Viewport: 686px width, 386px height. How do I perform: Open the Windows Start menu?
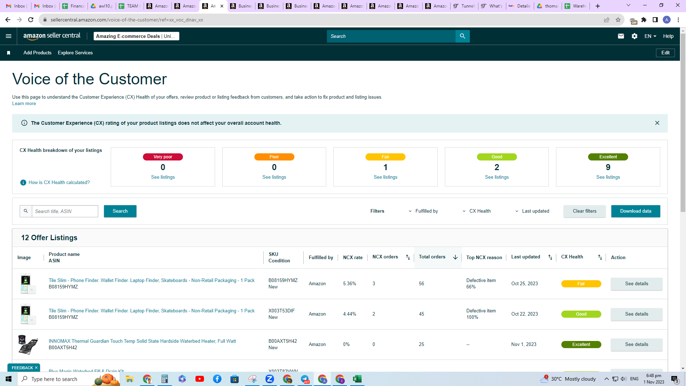pyautogui.click(x=9, y=379)
